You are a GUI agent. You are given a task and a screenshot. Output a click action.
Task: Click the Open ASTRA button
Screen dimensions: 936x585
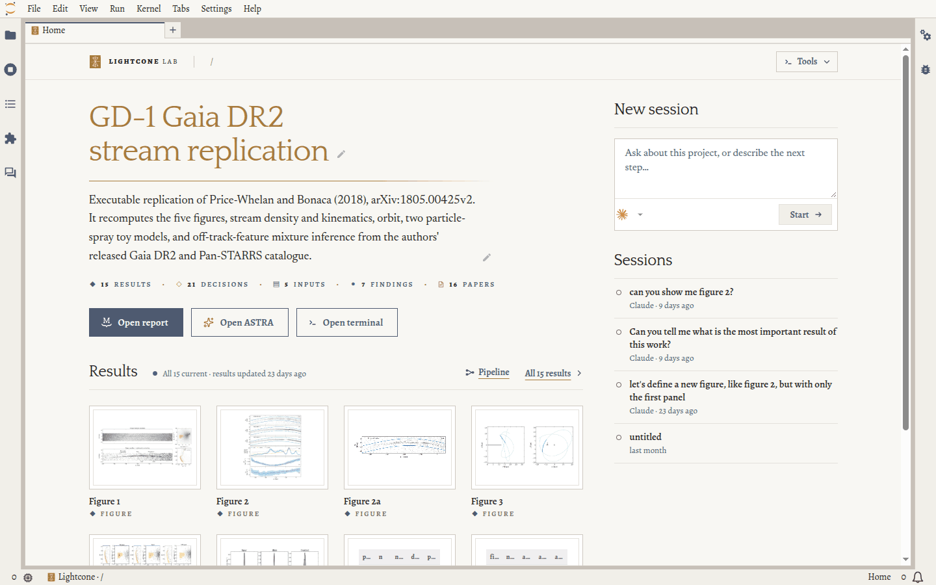coord(240,322)
